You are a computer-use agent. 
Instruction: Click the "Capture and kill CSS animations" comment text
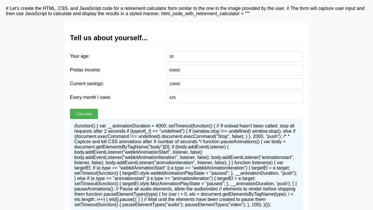coord(113,143)
